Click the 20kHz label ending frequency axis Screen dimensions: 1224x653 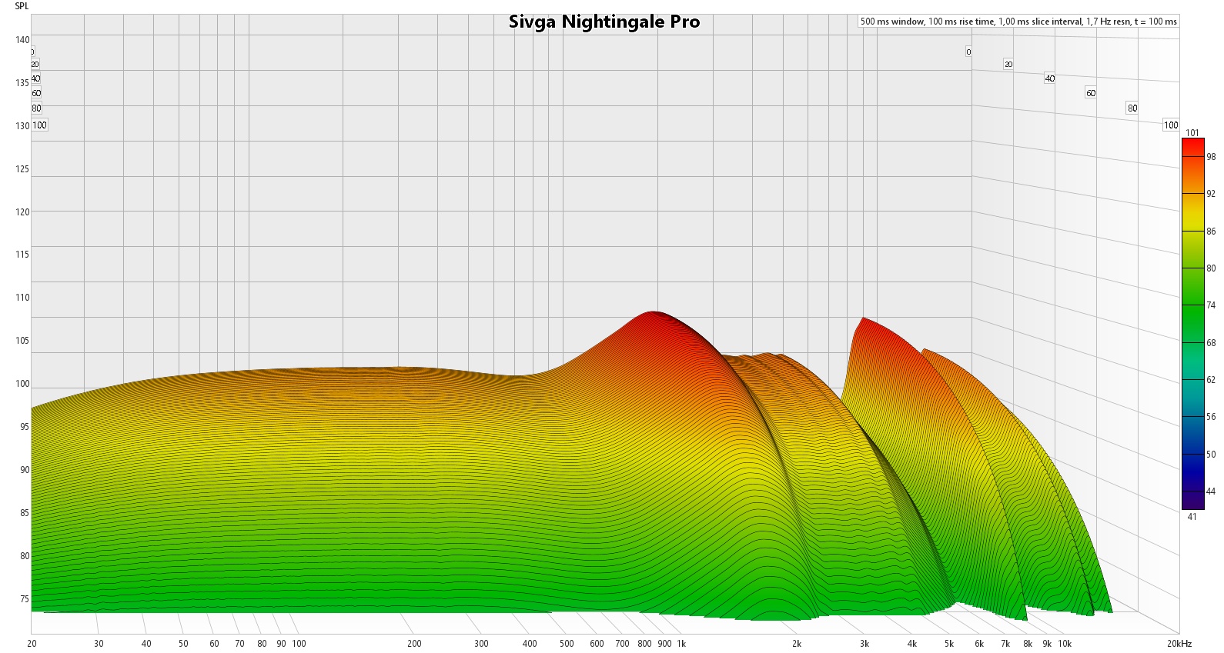(1179, 644)
